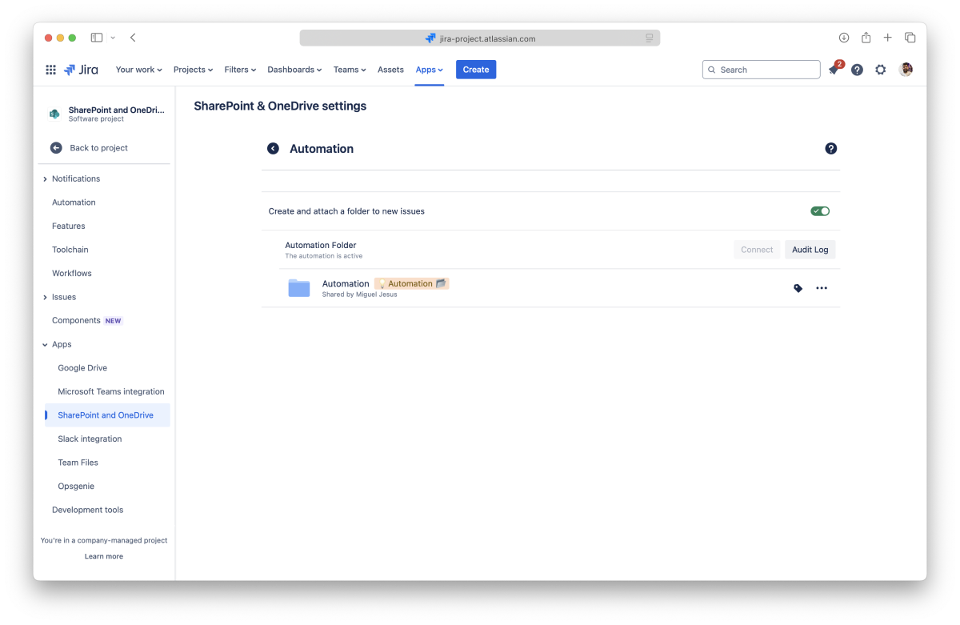Expand the Notifications section in sidebar

pos(45,179)
